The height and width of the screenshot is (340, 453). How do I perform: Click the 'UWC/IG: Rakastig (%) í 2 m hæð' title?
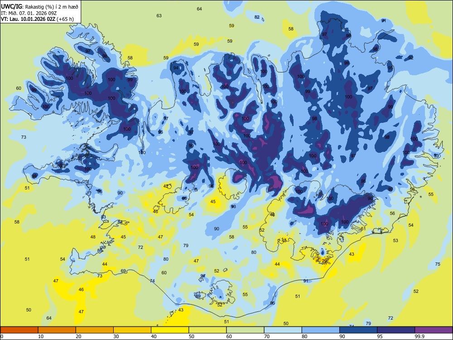[39, 7]
